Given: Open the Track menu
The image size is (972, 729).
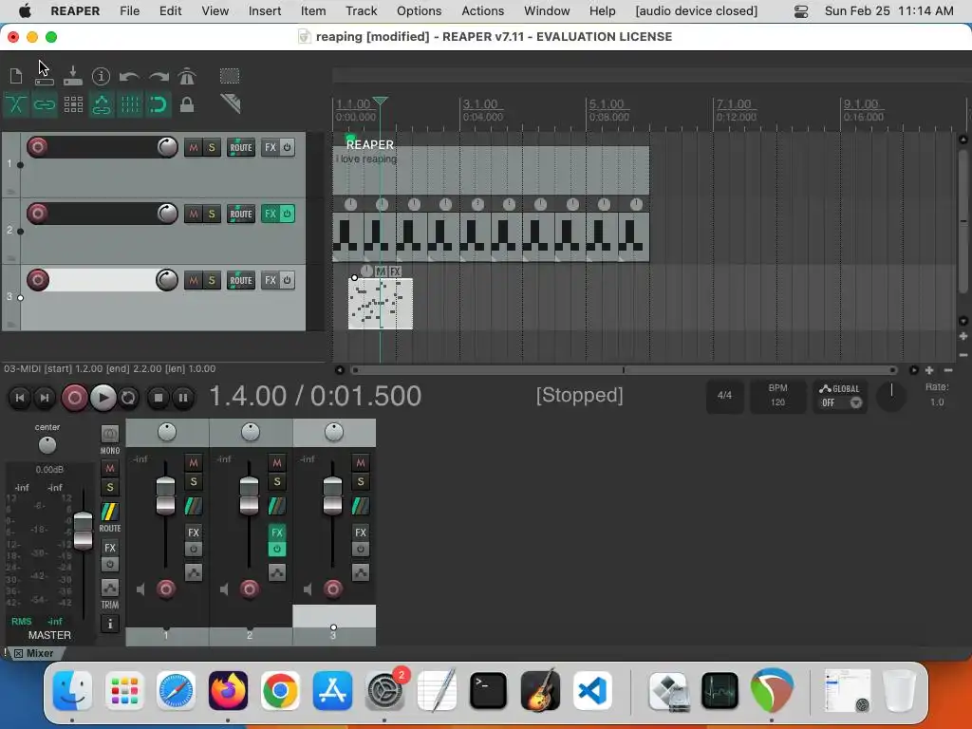Looking at the screenshot, I should pyautogui.click(x=362, y=11).
